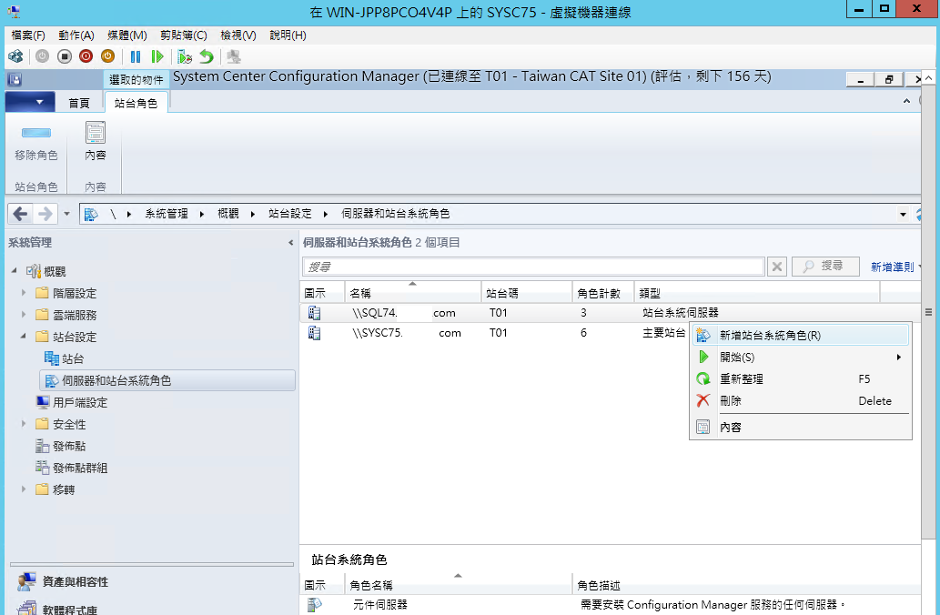The image size is (940, 615).
Task: Expand the 移轉 folder
Action: tap(24, 489)
